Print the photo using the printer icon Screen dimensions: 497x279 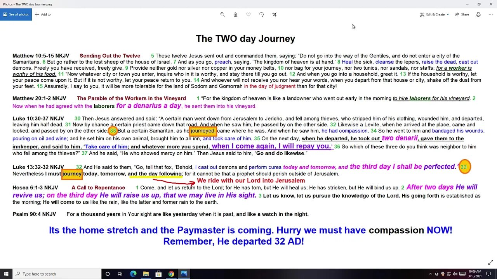[x=478, y=14]
